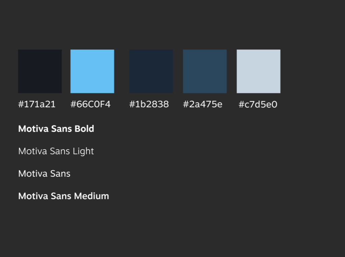Click the #2a475e hex code label

coord(203,104)
